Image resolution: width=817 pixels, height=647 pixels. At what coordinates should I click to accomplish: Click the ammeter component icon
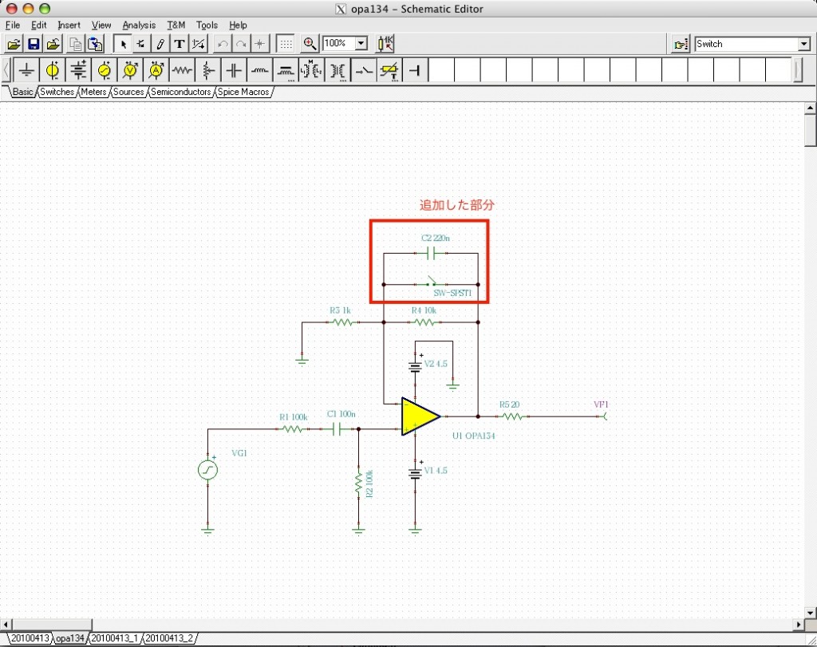coord(156,71)
